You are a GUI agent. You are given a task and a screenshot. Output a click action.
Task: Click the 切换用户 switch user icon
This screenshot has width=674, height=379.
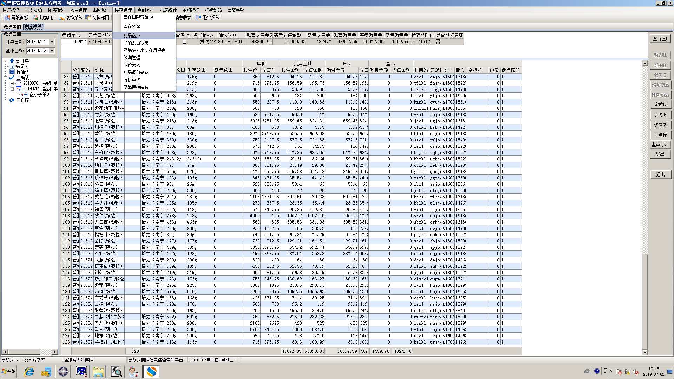pyautogui.click(x=35, y=18)
